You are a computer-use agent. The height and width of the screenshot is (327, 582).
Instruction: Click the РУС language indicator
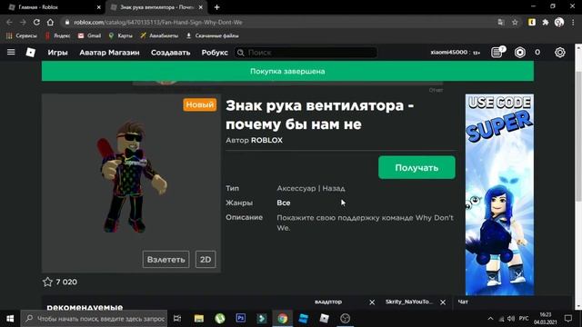tap(524, 319)
